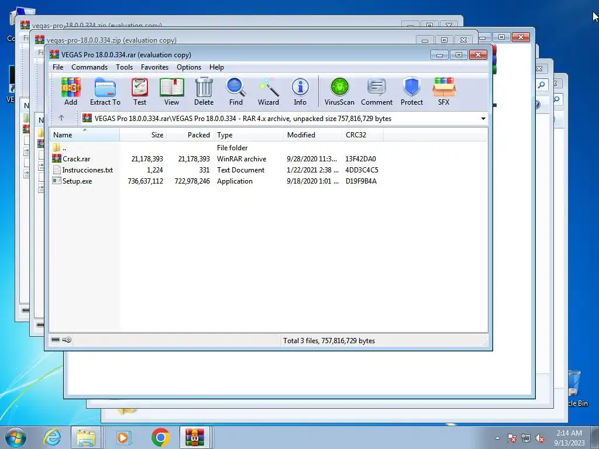Click the WinRAR taskbar icon
The height and width of the screenshot is (449, 599).
[195, 437]
